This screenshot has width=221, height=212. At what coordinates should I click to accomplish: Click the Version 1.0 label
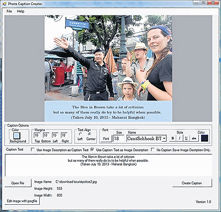tap(203, 202)
